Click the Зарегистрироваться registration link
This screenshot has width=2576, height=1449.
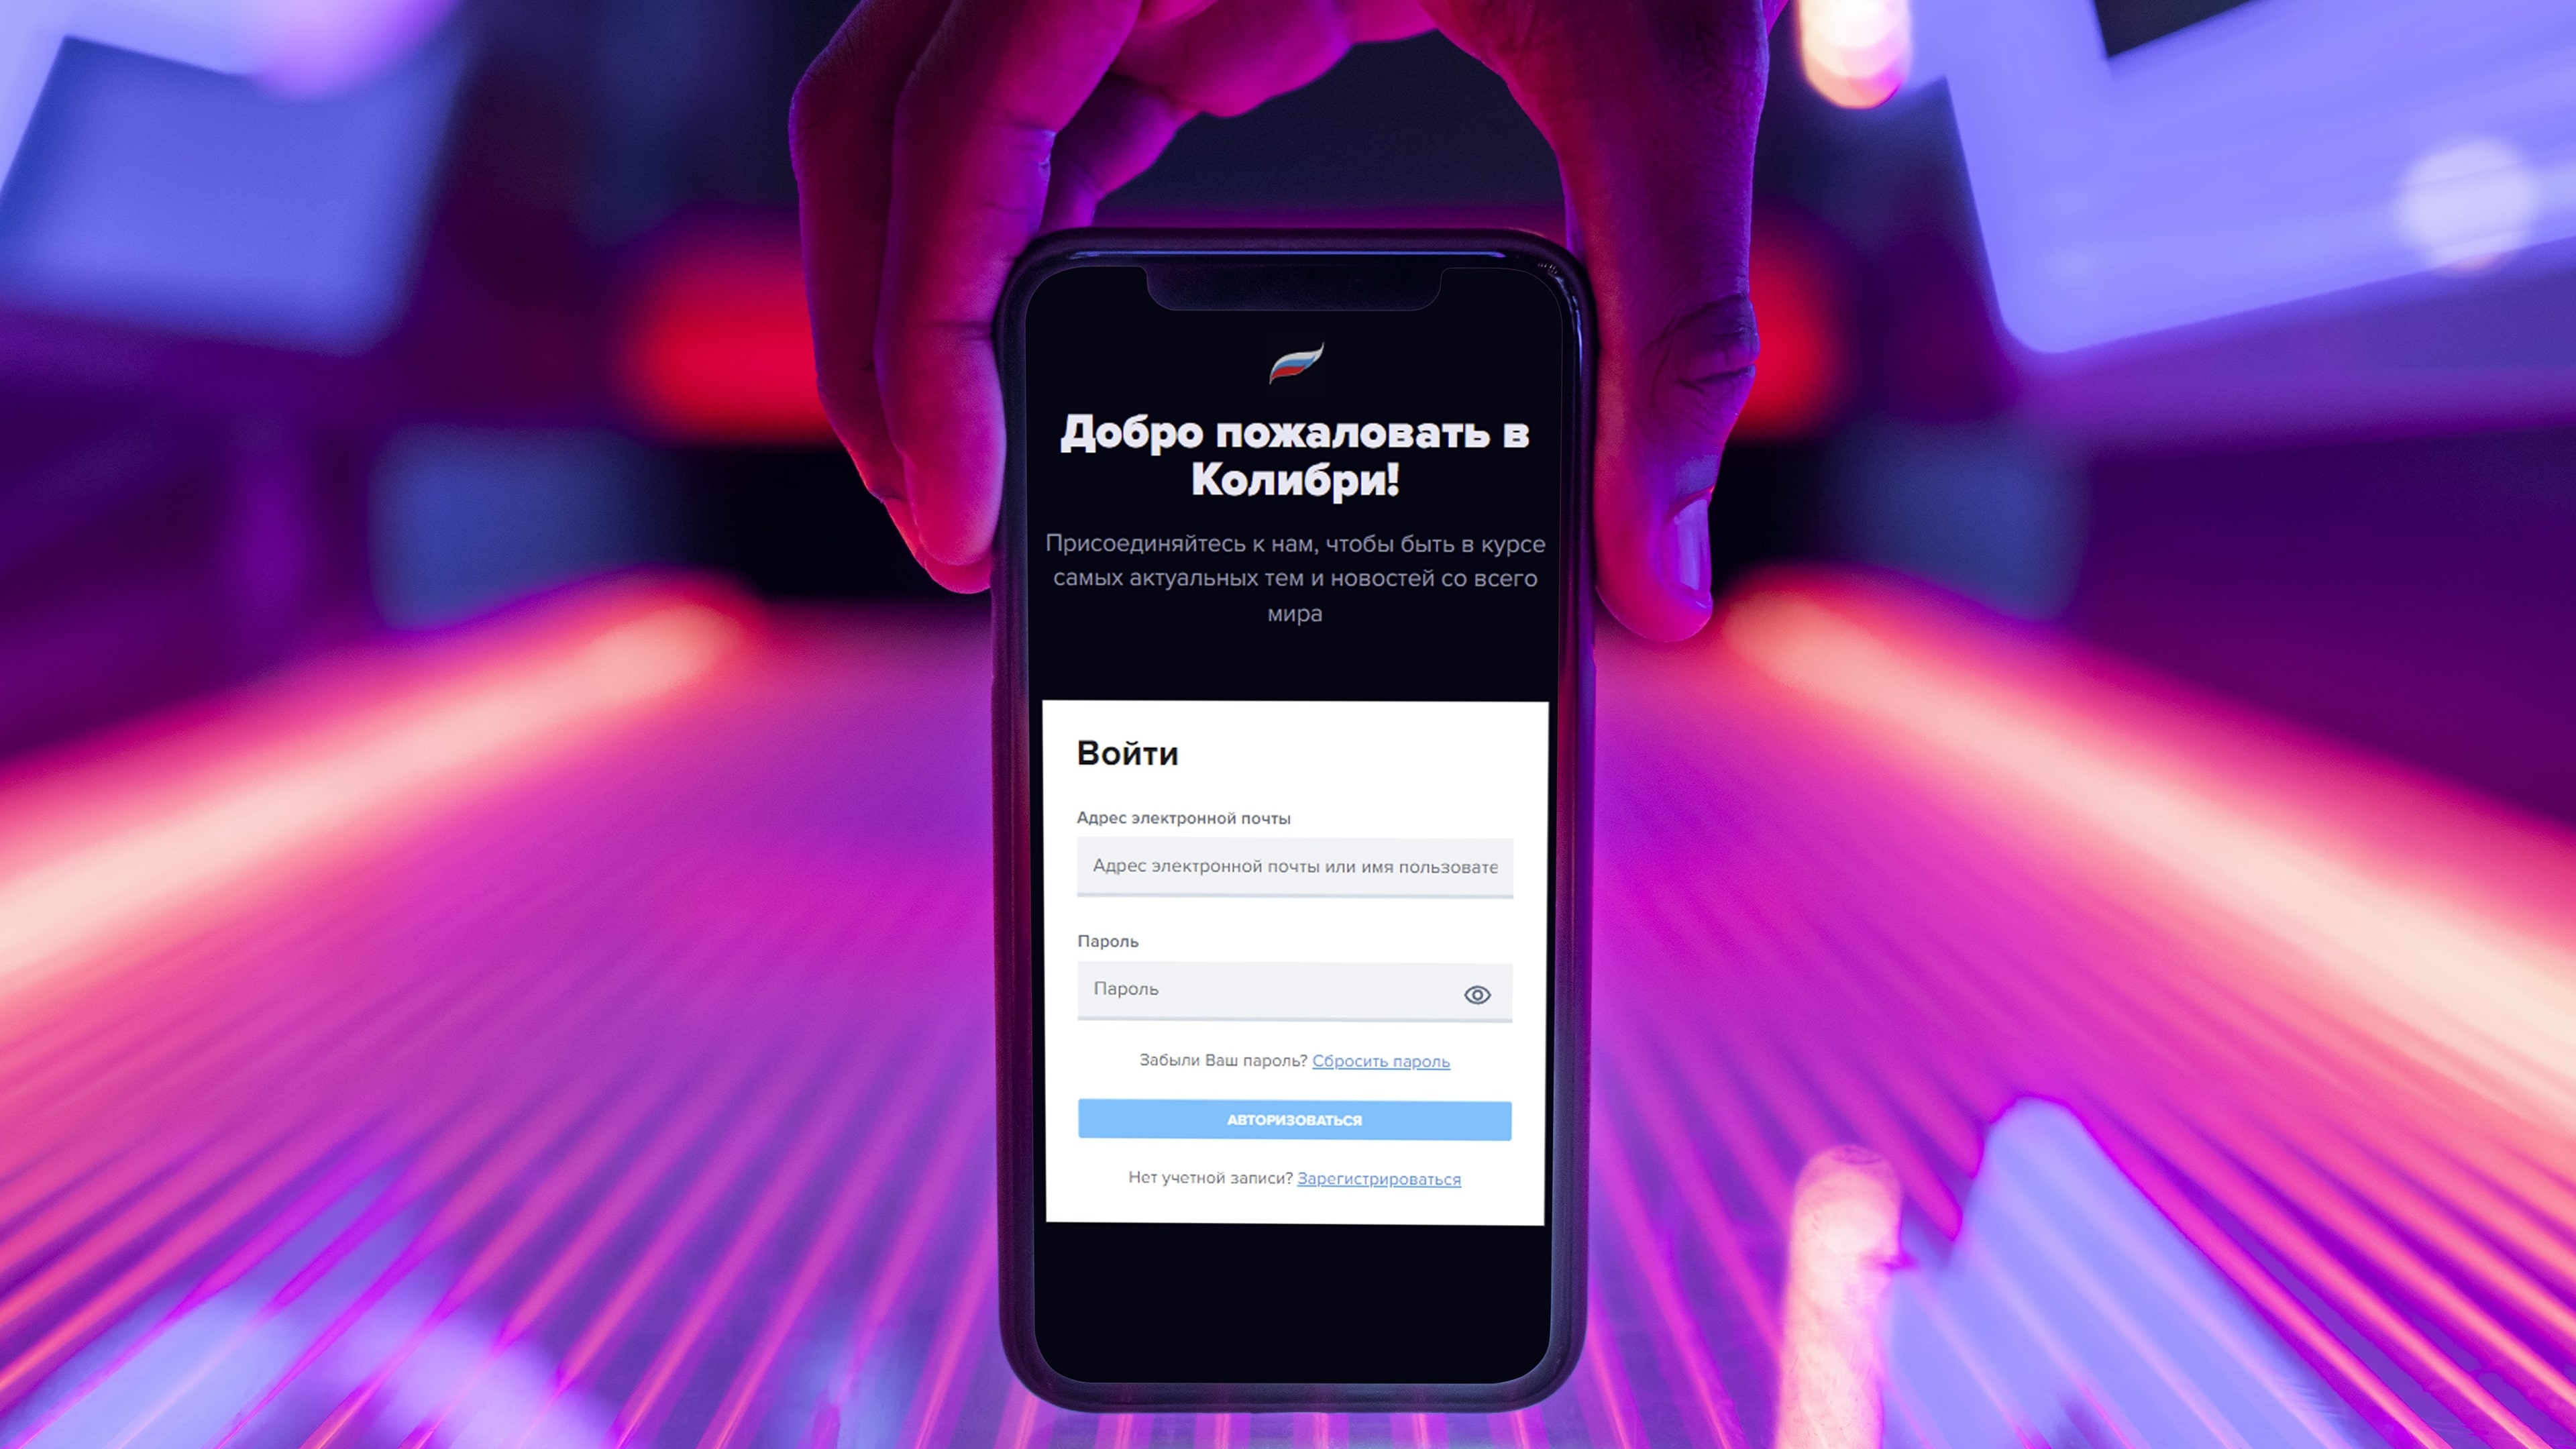[1379, 1178]
